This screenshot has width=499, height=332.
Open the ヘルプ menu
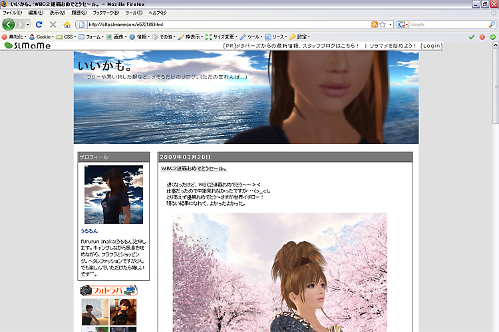point(157,13)
